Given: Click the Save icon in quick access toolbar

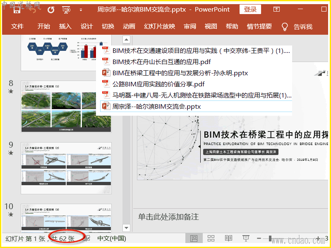Looking at the screenshot, I should pos(17,10).
